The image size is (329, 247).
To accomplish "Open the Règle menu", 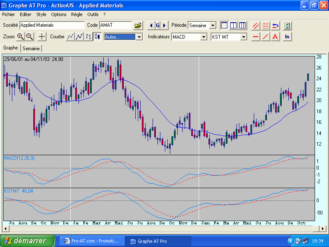I will (77, 14).
